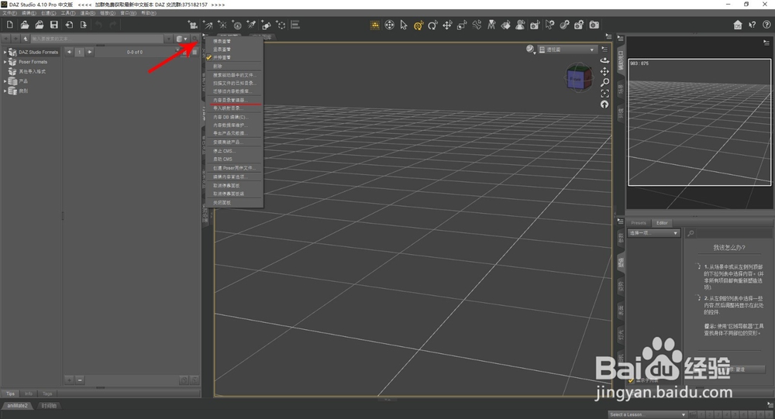Click the viewport orbit camera control

(604, 60)
